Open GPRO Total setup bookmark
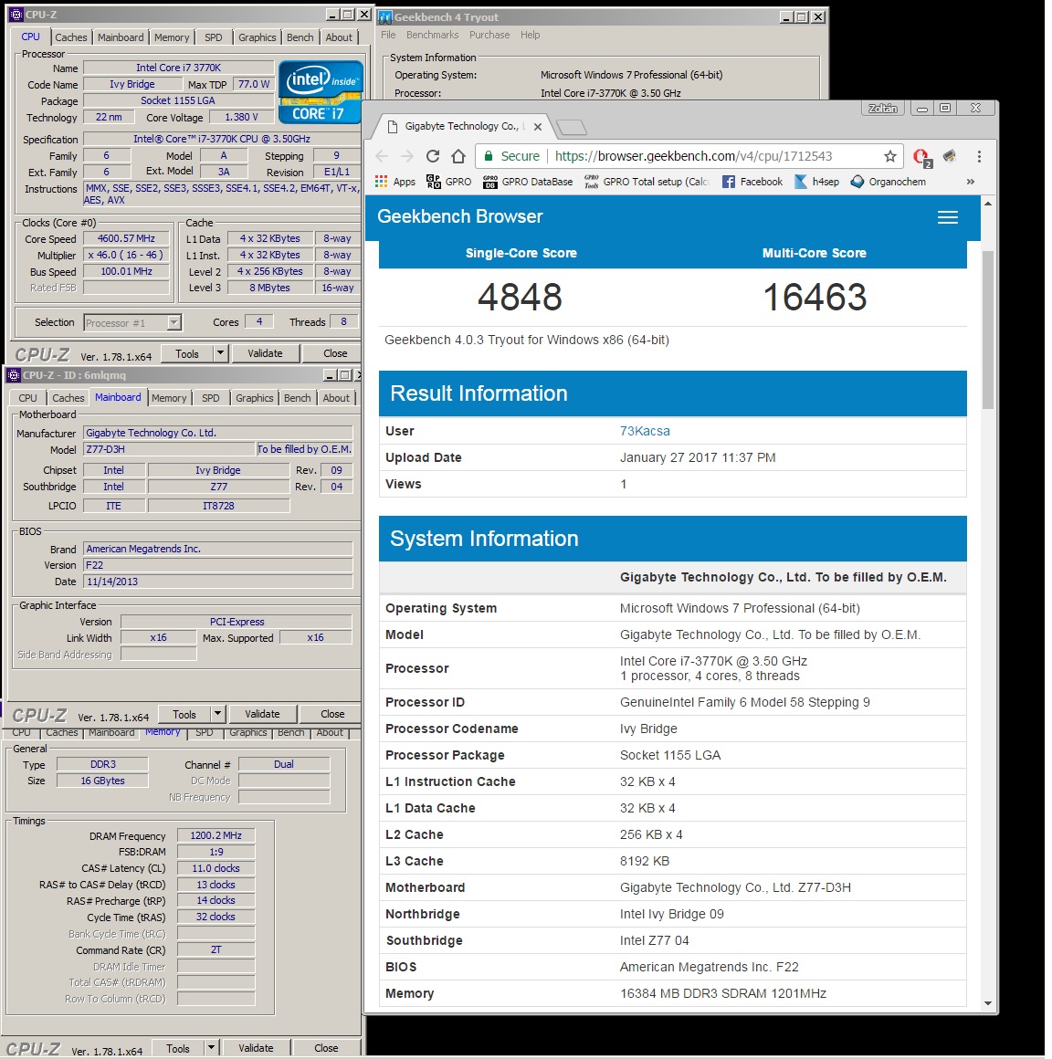The width and height of the screenshot is (1052, 1059). [x=647, y=182]
